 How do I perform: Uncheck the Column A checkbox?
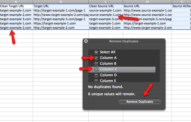(96, 58)
